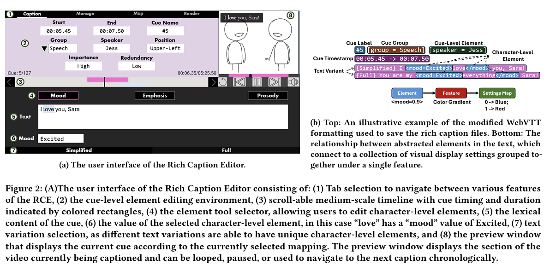Open the Importance field set to High
Viewport: 550px width, 276px height.
click(x=84, y=66)
